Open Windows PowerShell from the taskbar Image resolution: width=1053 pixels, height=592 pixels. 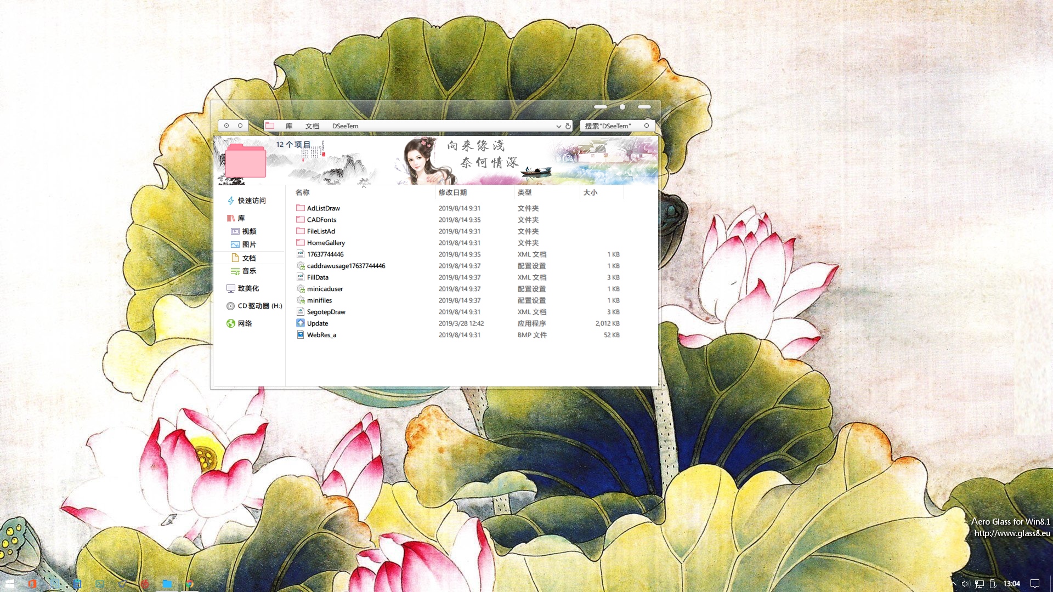100,583
